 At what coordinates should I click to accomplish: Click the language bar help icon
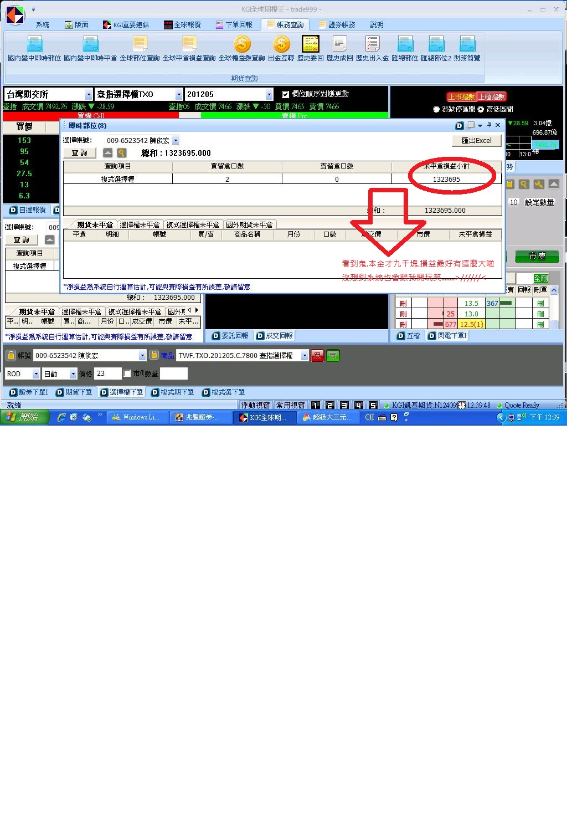tap(394, 417)
